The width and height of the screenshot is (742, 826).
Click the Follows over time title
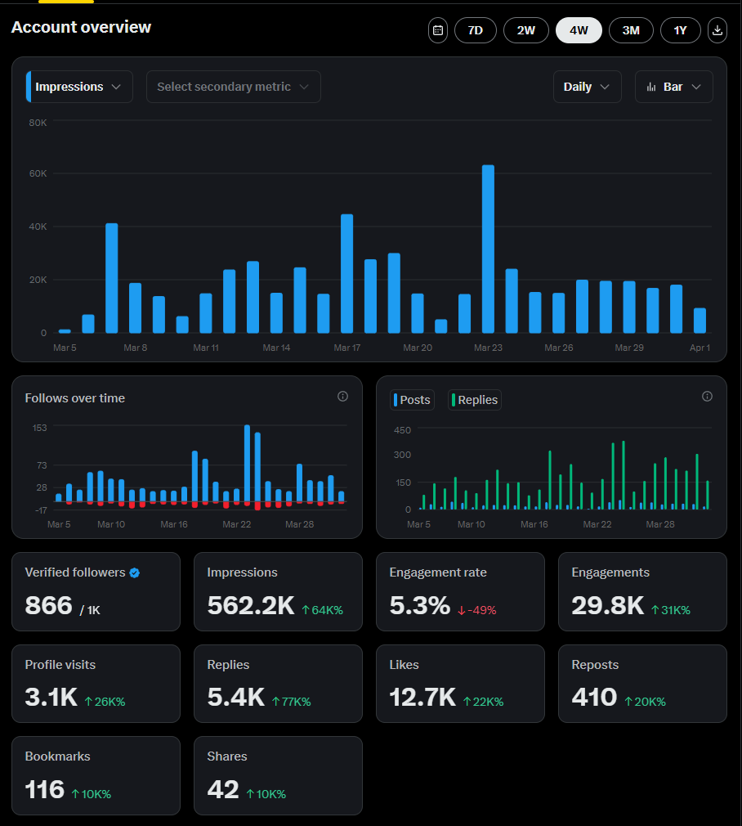74,398
